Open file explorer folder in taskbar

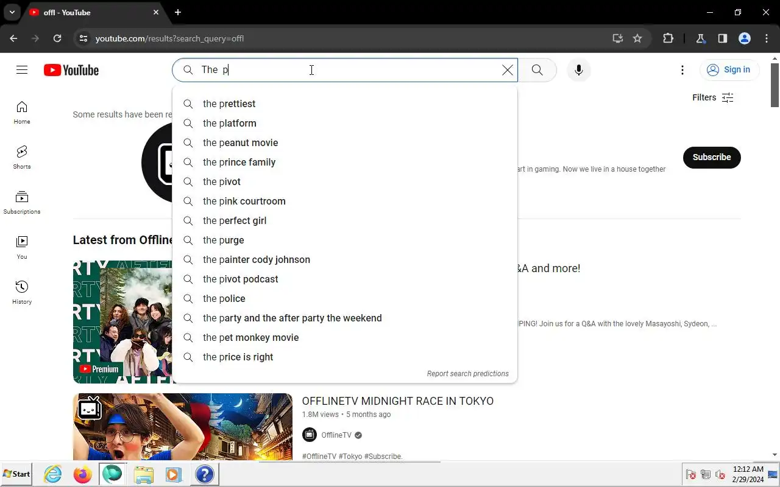(144, 474)
